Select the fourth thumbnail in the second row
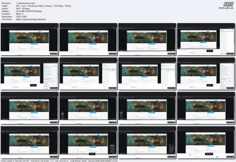 coord(206,74)
